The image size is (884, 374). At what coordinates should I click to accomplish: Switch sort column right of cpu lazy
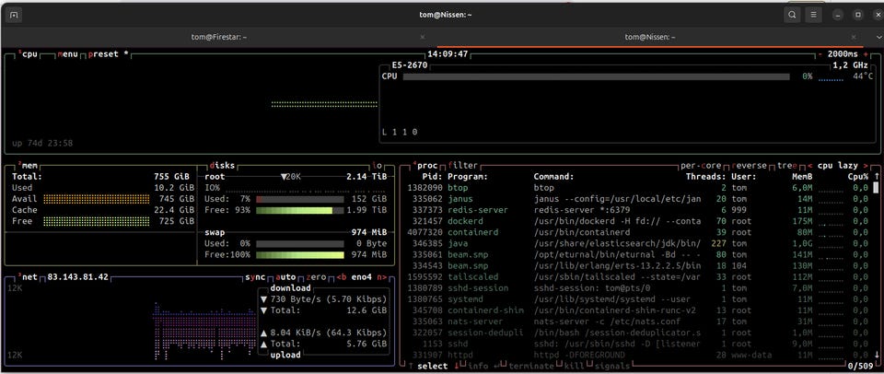coord(865,165)
